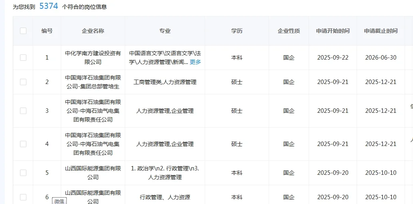
Task: Expand majors with the 更多 link
Action: [x=195, y=62]
